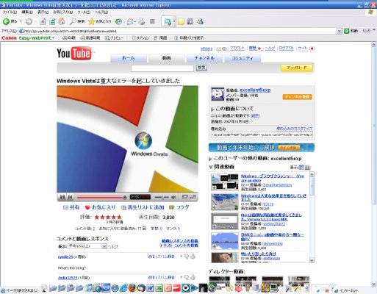Screen dimensions: 377x294
Task: Open the Mail button dropdown arrow
Action: click(x=135, y=21)
